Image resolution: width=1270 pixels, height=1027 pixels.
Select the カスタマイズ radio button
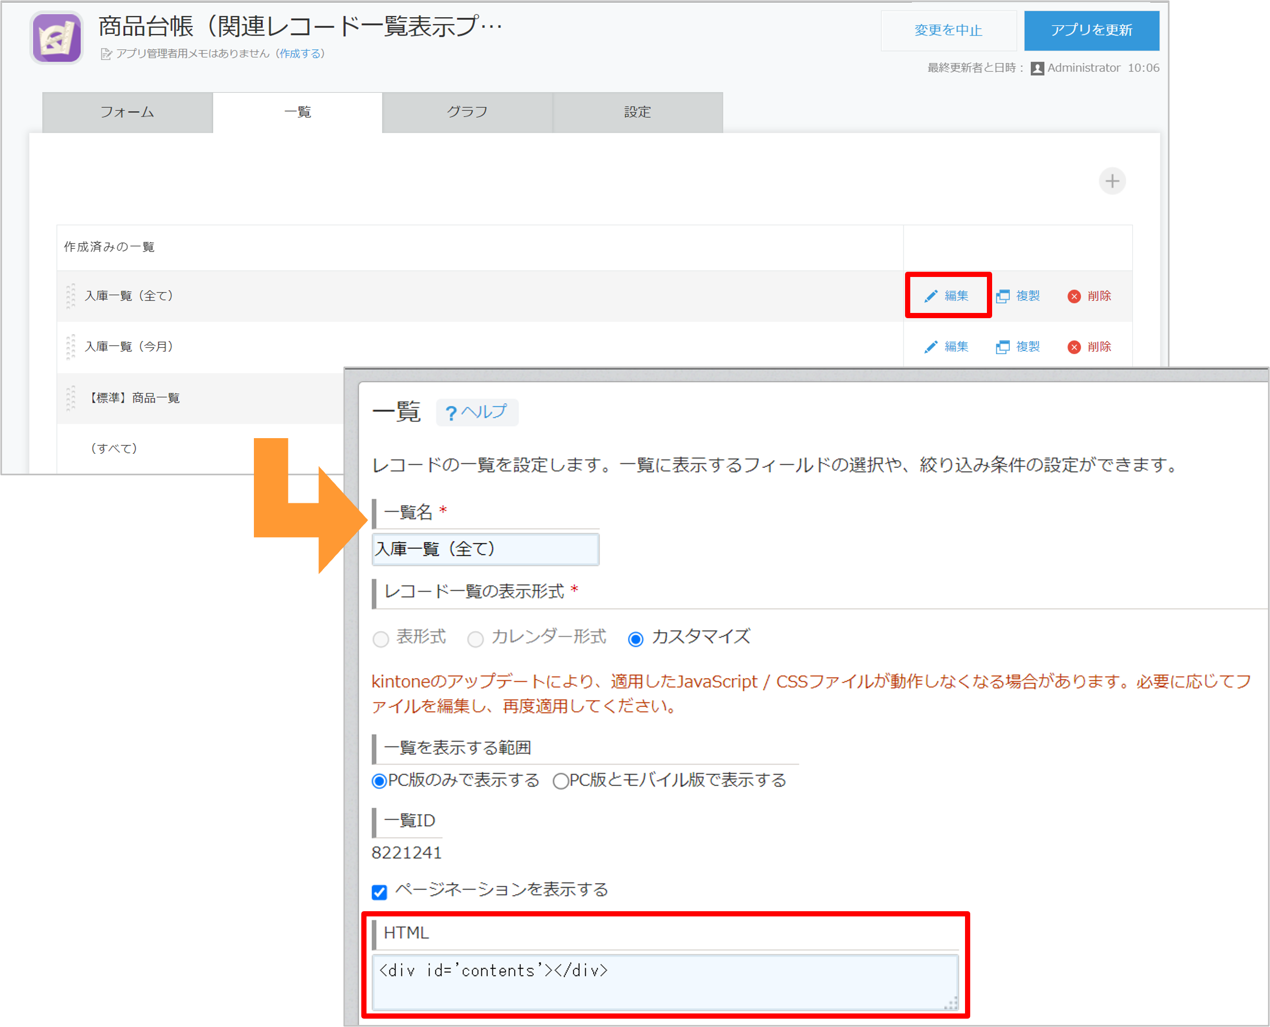[x=636, y=639]
